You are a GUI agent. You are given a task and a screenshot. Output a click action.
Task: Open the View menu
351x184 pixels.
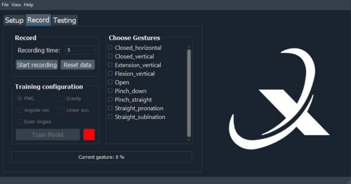click(x=16, y=5)
